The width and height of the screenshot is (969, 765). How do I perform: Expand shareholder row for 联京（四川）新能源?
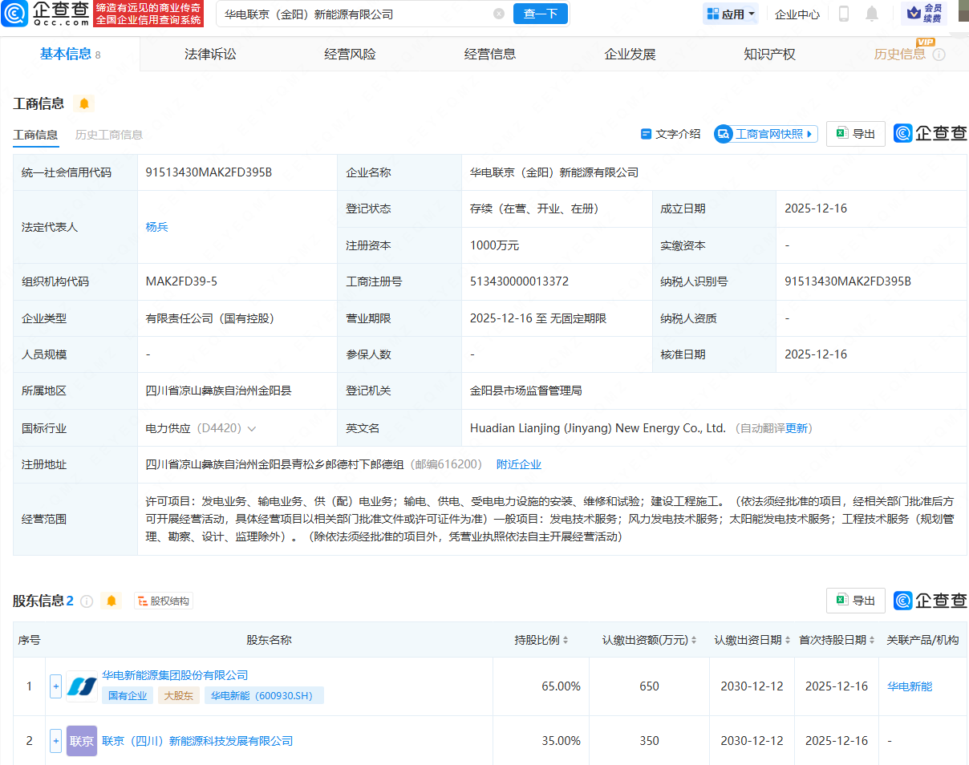click(x=55, y=741)
